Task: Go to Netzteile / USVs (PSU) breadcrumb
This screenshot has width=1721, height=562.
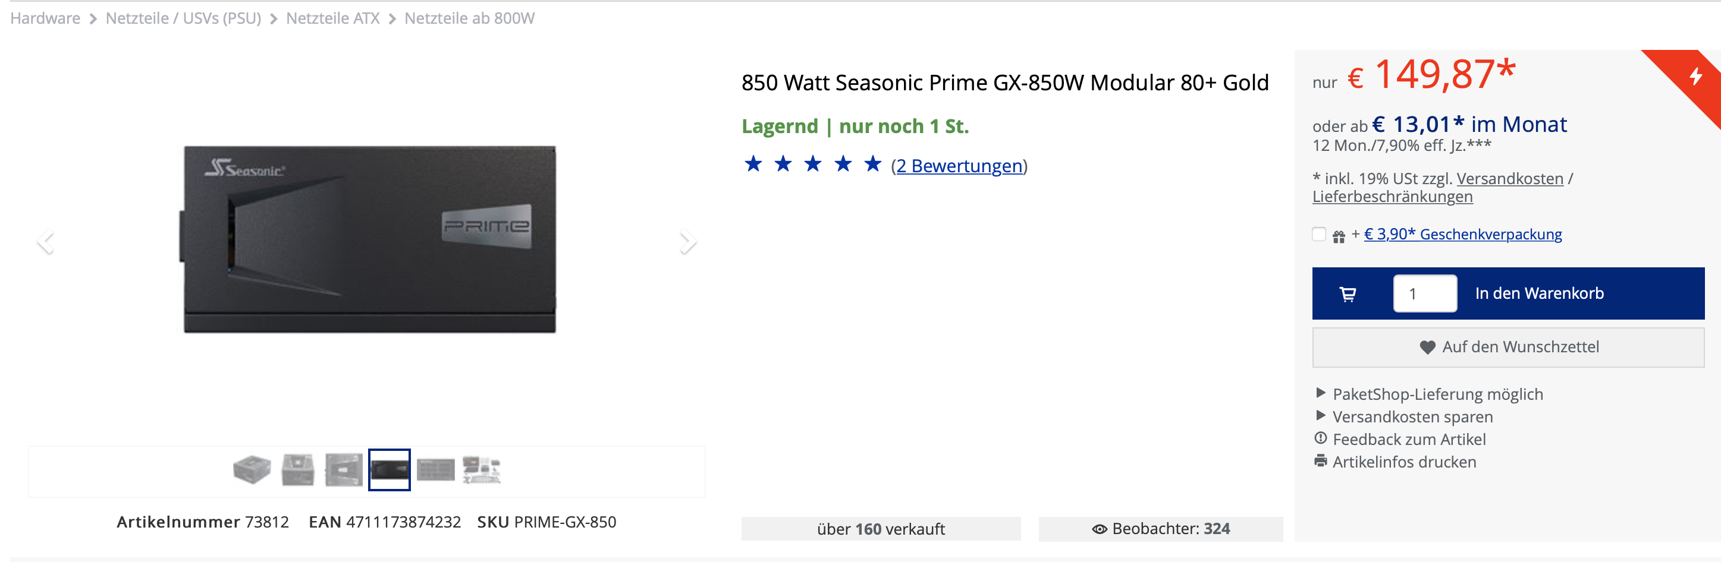Action: click(183, 18)
